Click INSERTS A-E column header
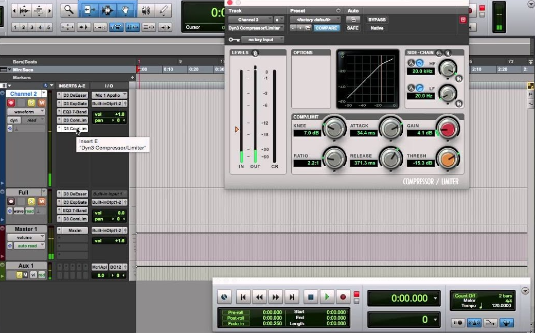Image resolution: width=535 pixels, height=333 pixels. [x=72, y=86]
